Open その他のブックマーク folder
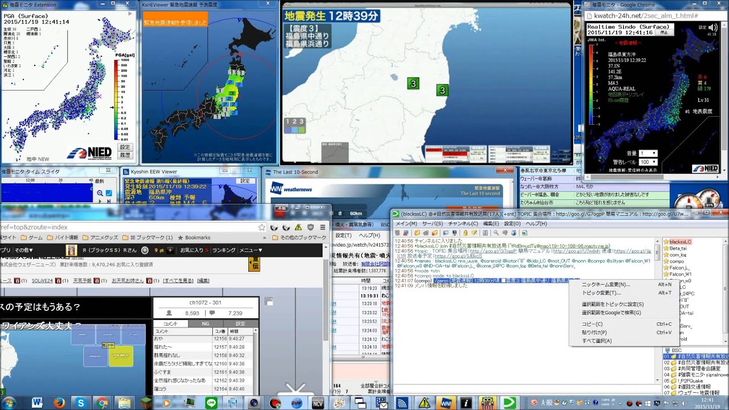 (x=299, y=237)
